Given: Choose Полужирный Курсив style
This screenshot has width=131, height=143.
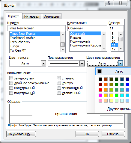Looking at the screenshot, I should pos(86,45).
